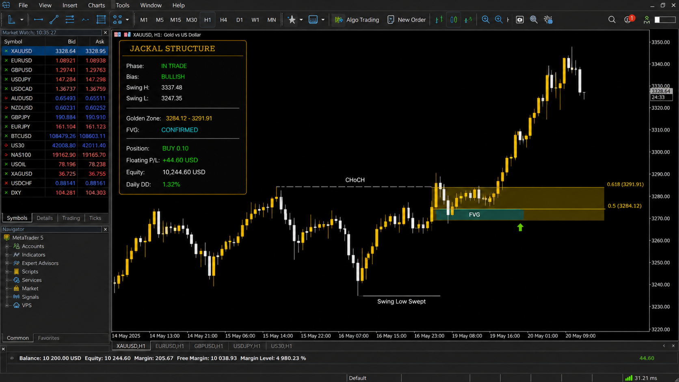Expand the Expert Advisors tree node

[7, 263]
